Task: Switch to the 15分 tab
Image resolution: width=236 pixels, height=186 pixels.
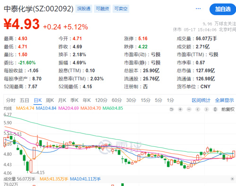Action: (x=145, y=100)
